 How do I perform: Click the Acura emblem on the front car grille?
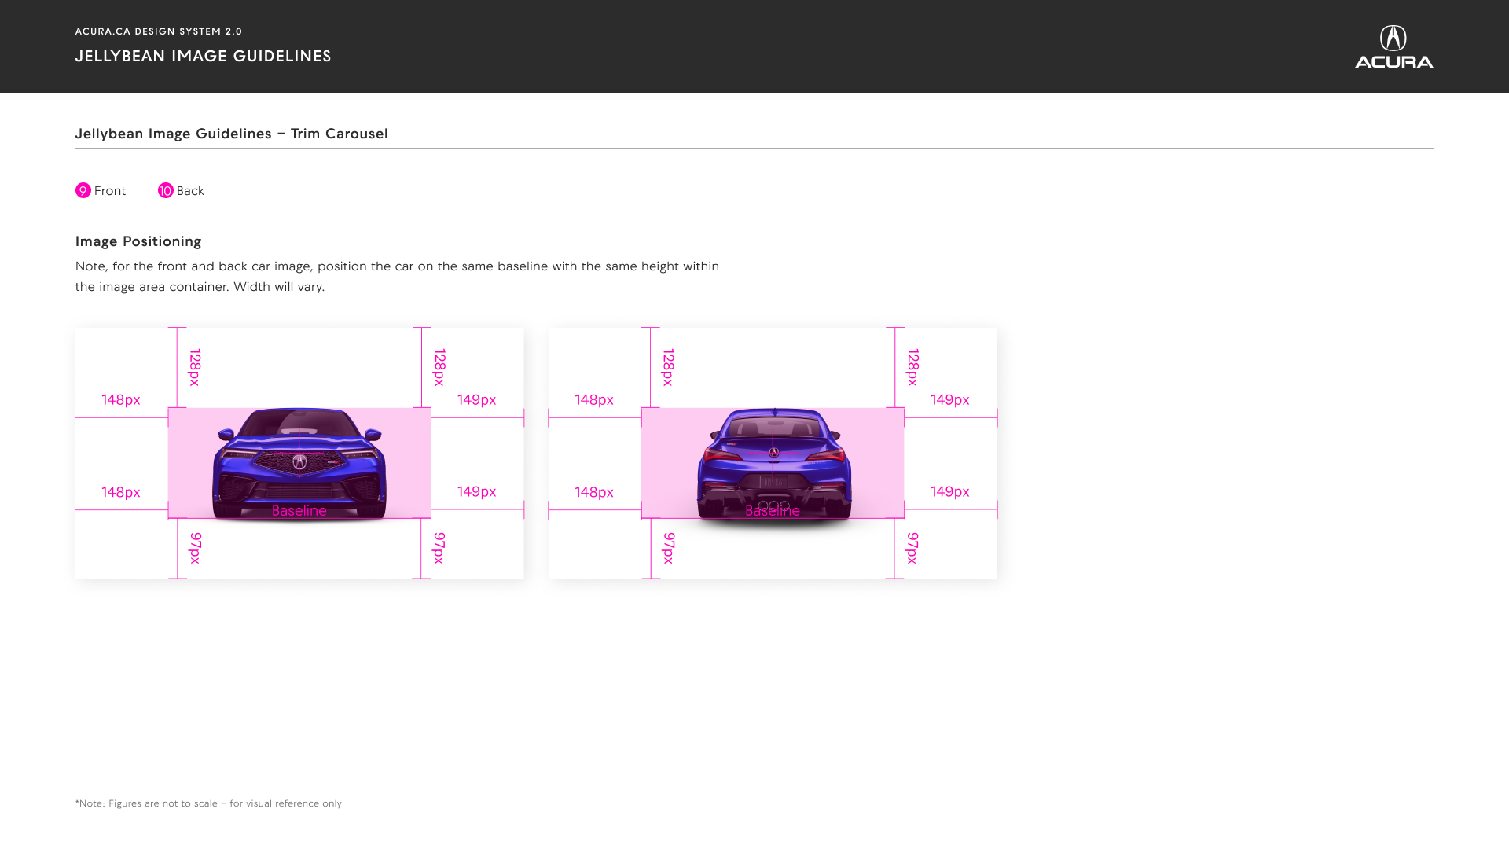tap(299, 461)
